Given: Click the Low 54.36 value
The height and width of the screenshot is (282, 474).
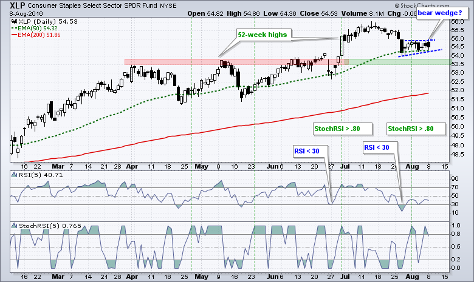Looking at the screenshot, I should (280, 13).
